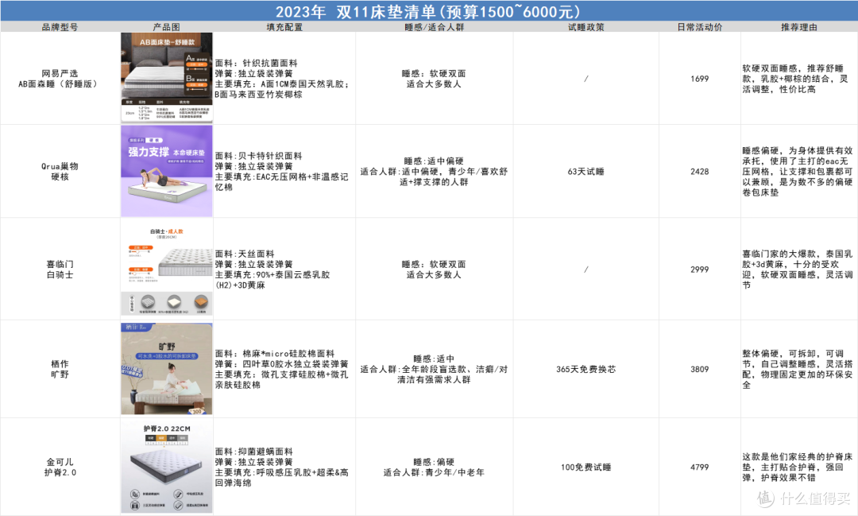Viewport: 858px width, 516px height.
Task: Select the 品牌型号 column header
Action: (60, 27)
